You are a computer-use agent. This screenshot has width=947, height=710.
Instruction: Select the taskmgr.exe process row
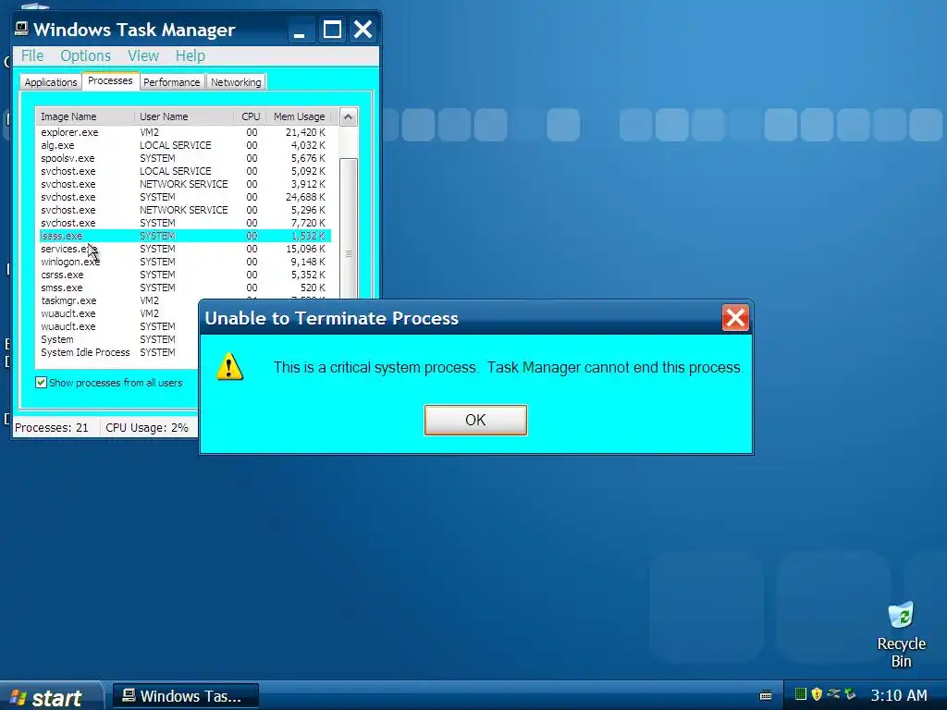pos(117,300)
